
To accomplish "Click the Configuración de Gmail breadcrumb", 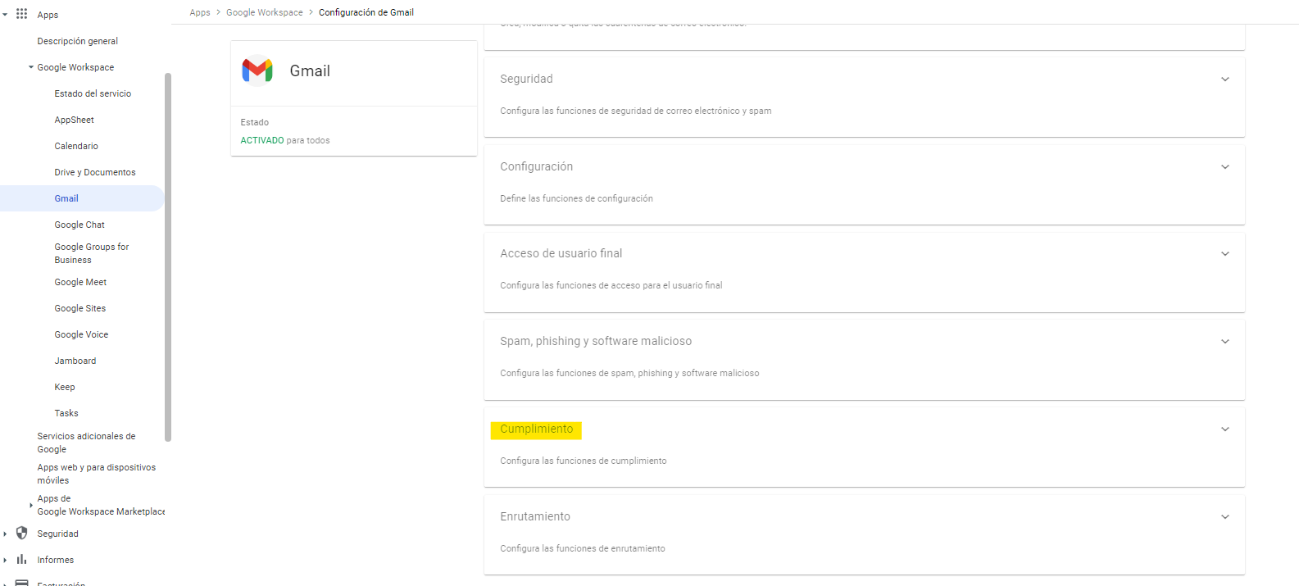I will (x=366, y=12).
